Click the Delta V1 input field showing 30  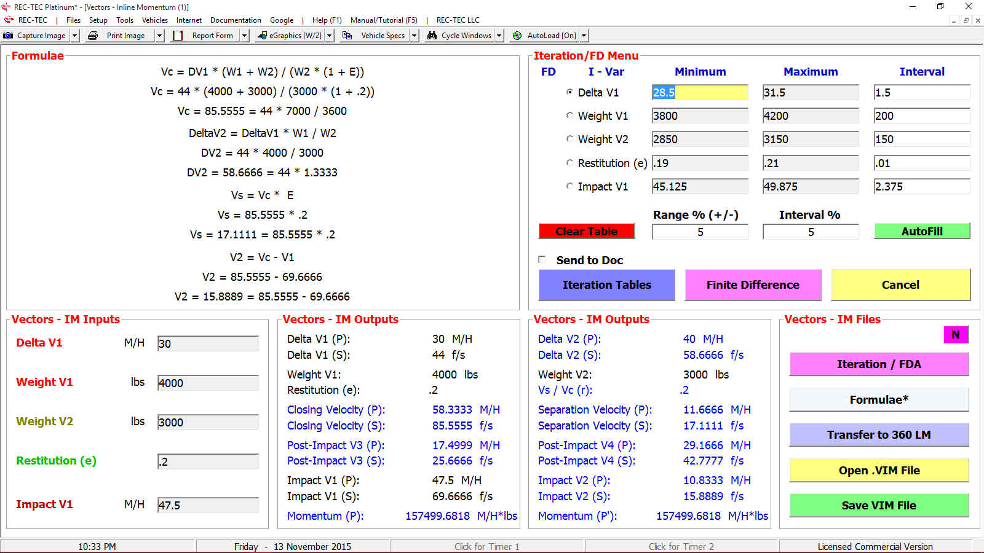coord(208,343)
